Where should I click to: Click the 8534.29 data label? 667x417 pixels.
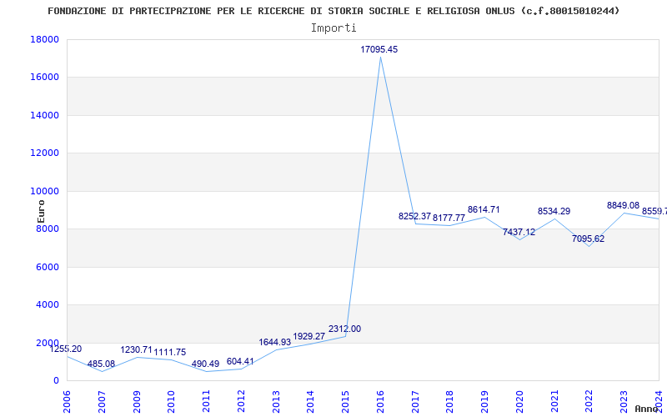coord(554,212)
